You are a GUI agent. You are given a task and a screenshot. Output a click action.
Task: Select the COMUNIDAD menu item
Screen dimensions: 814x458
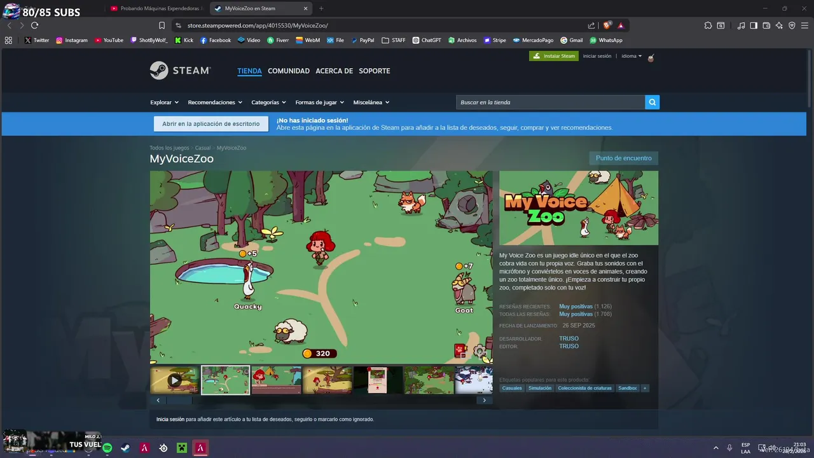289,71
